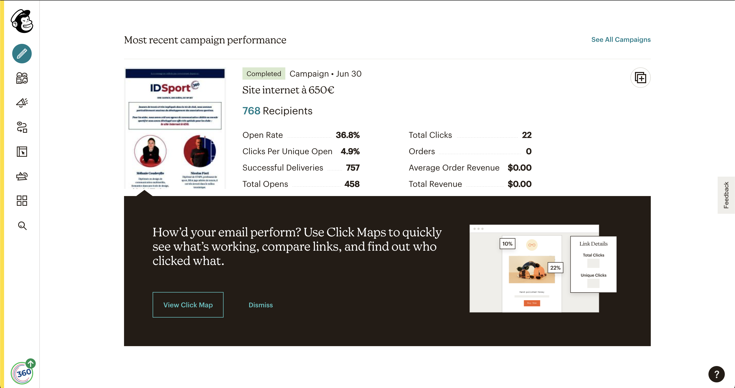Screen dimensions: 735x388
Task: Open the Automations icon in sidebar
Action: coord(22,127)
